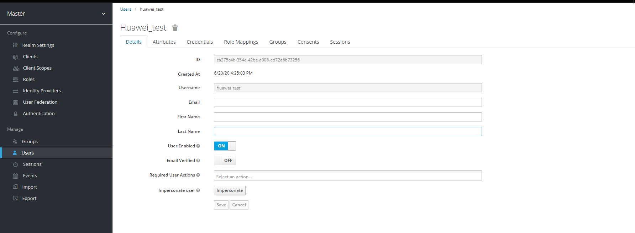This screenshot has width=635, height=233.
Task: Click the User Federation database icon
Action: (15, 102)
